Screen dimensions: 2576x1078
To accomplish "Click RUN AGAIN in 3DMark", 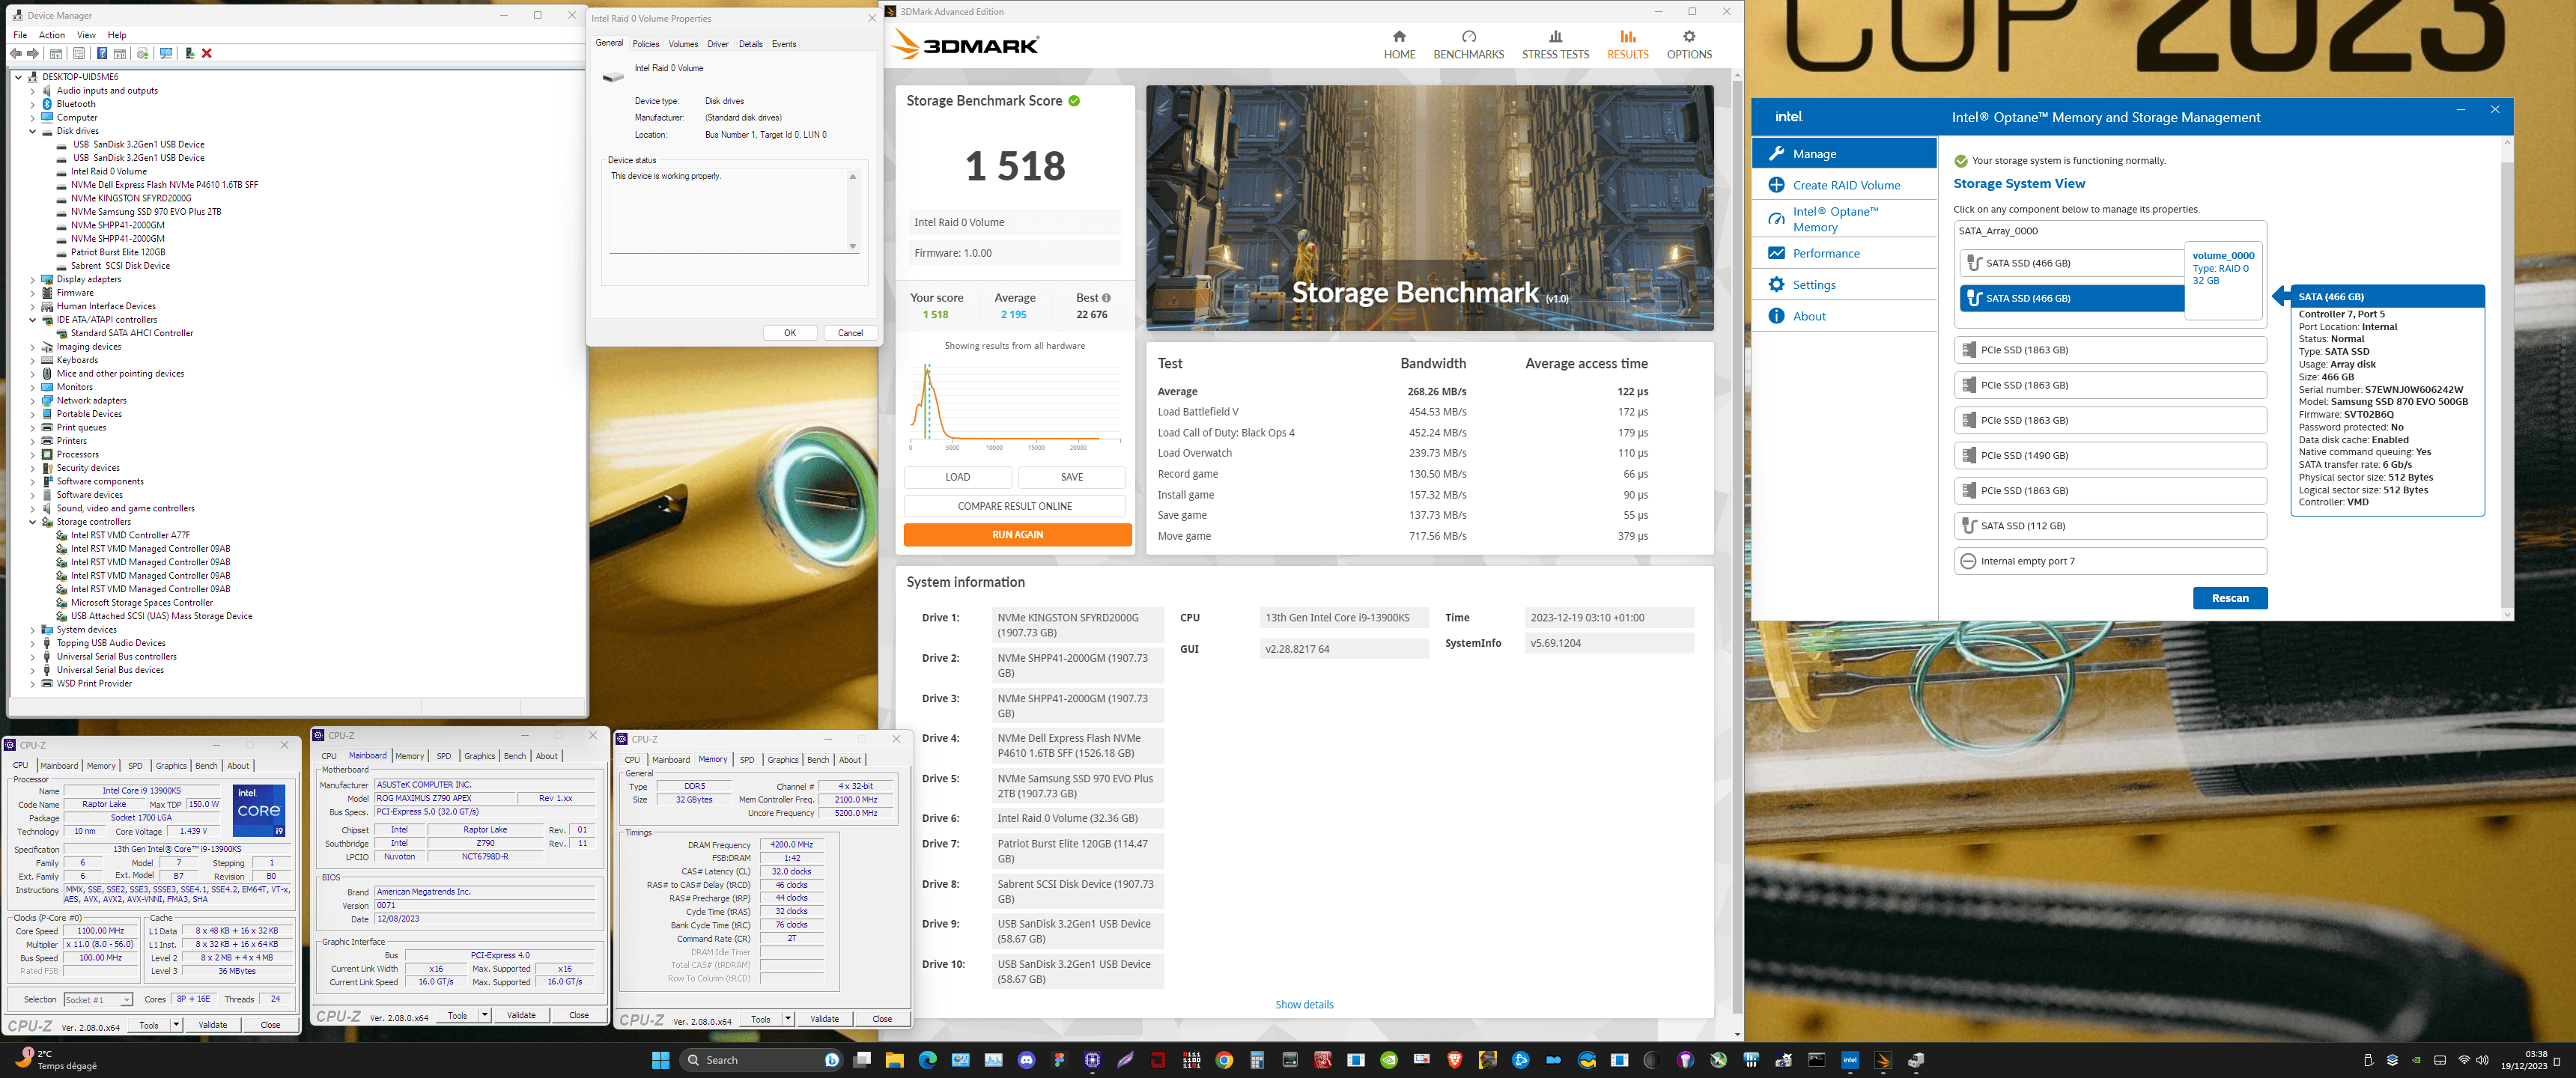I will tap(1017, 535).
